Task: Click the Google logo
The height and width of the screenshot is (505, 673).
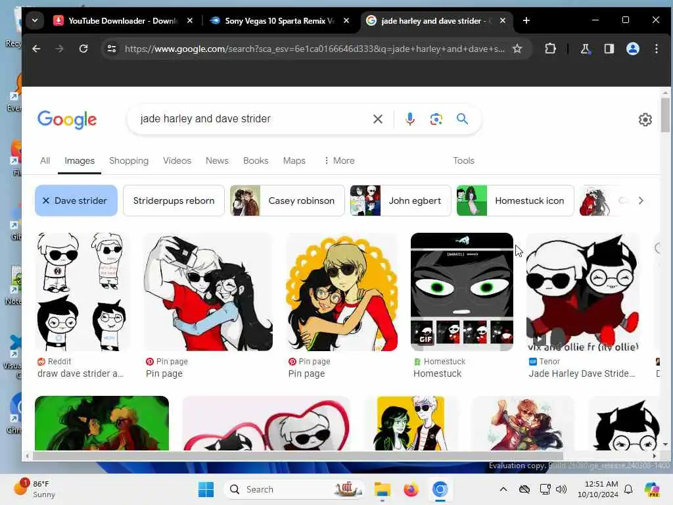Action: pyautogui.click(x=67, y=120)
